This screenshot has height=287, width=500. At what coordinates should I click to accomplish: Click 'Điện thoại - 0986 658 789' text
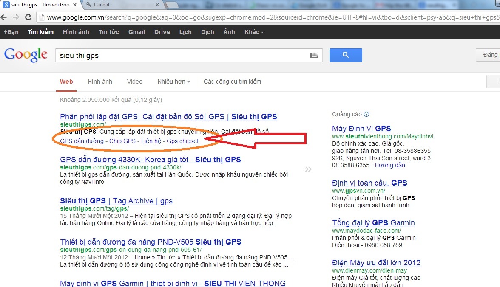[x=367, y=245]
